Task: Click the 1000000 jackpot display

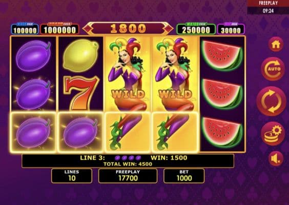Action: (59, 29)
